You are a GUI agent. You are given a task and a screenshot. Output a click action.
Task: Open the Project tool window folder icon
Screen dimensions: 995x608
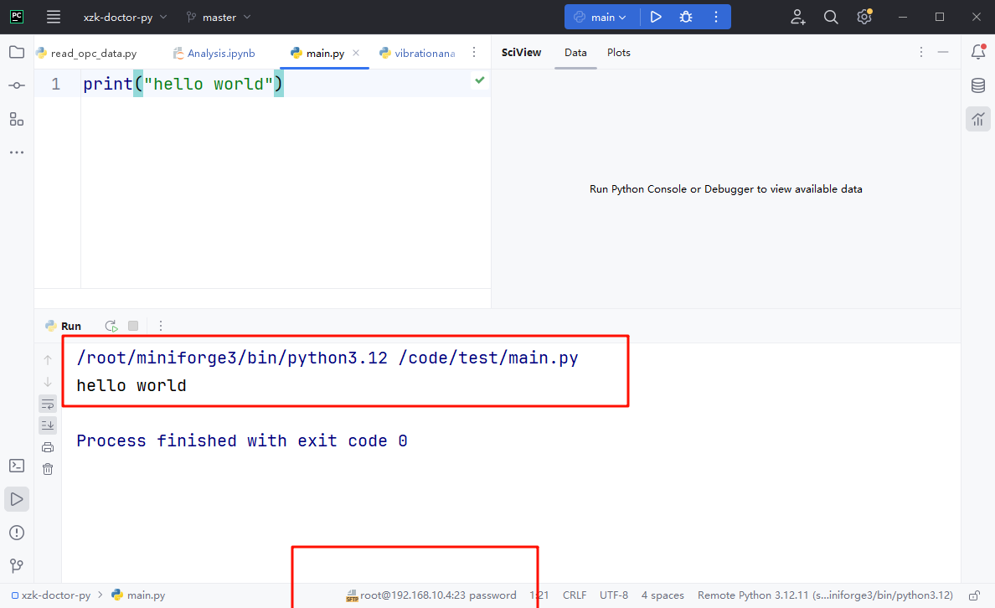pos(17,53)
